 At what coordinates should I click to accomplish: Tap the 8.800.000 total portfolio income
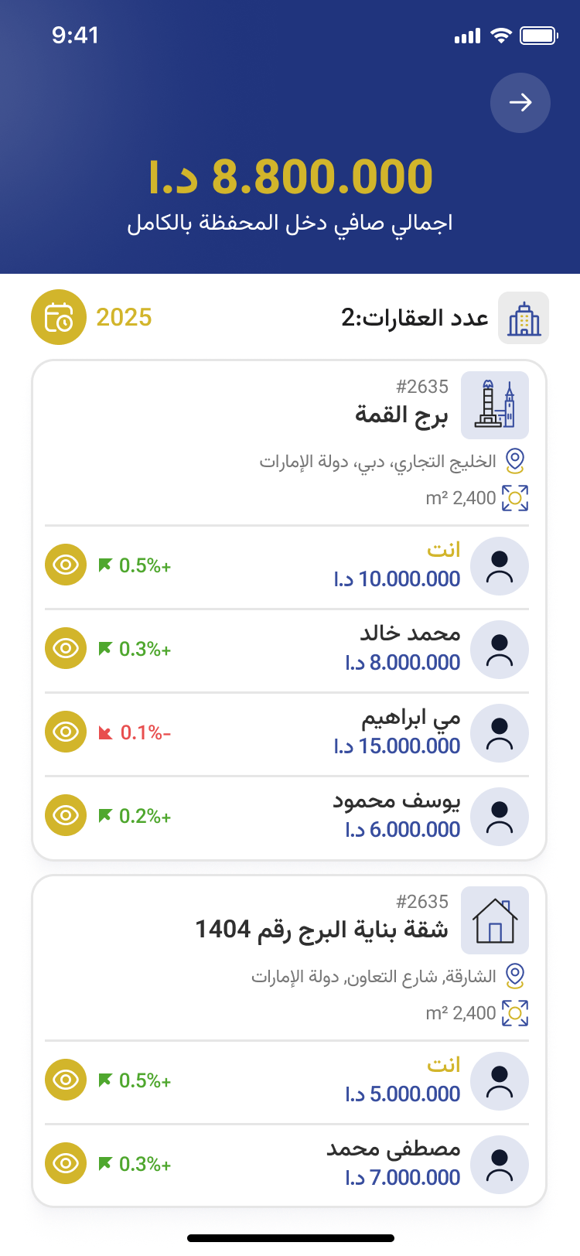pyautogui.click(x=291, y=176)
